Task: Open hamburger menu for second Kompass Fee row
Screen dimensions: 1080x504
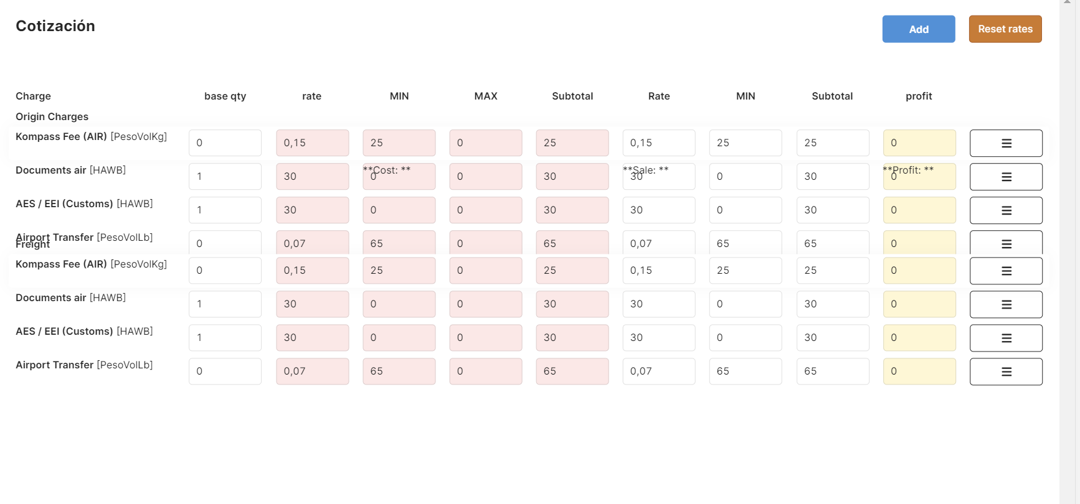Action: [x=1005, y=271]
